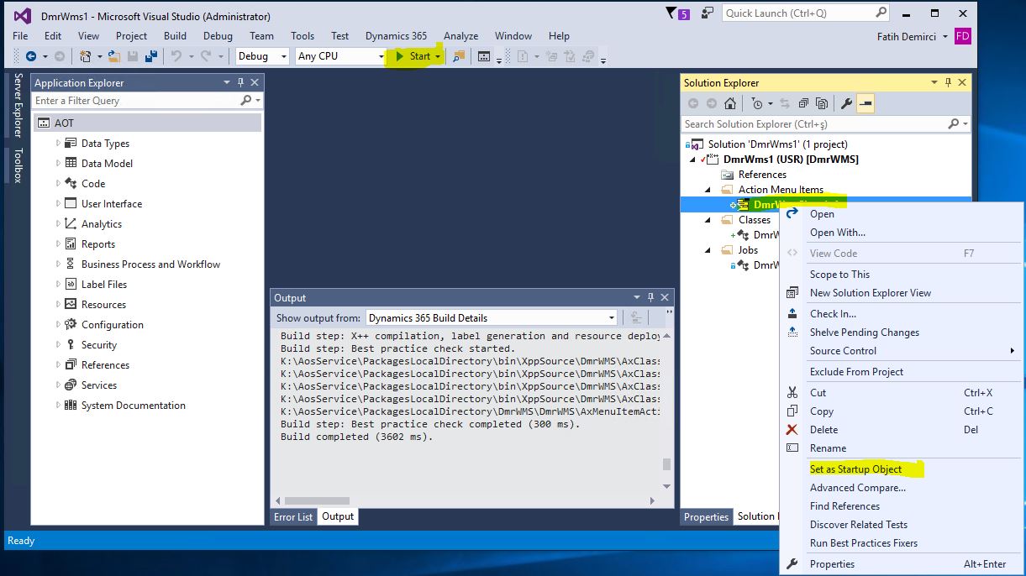Open the Dynamics 365 menu
The width and height of the screenshot is (1026, 576).
pos(396,36)
